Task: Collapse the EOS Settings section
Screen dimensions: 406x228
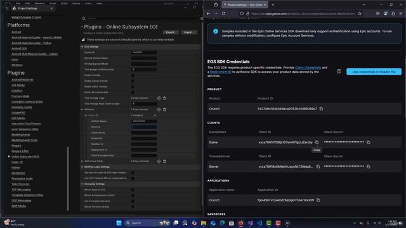Action: tap(82, 47)
